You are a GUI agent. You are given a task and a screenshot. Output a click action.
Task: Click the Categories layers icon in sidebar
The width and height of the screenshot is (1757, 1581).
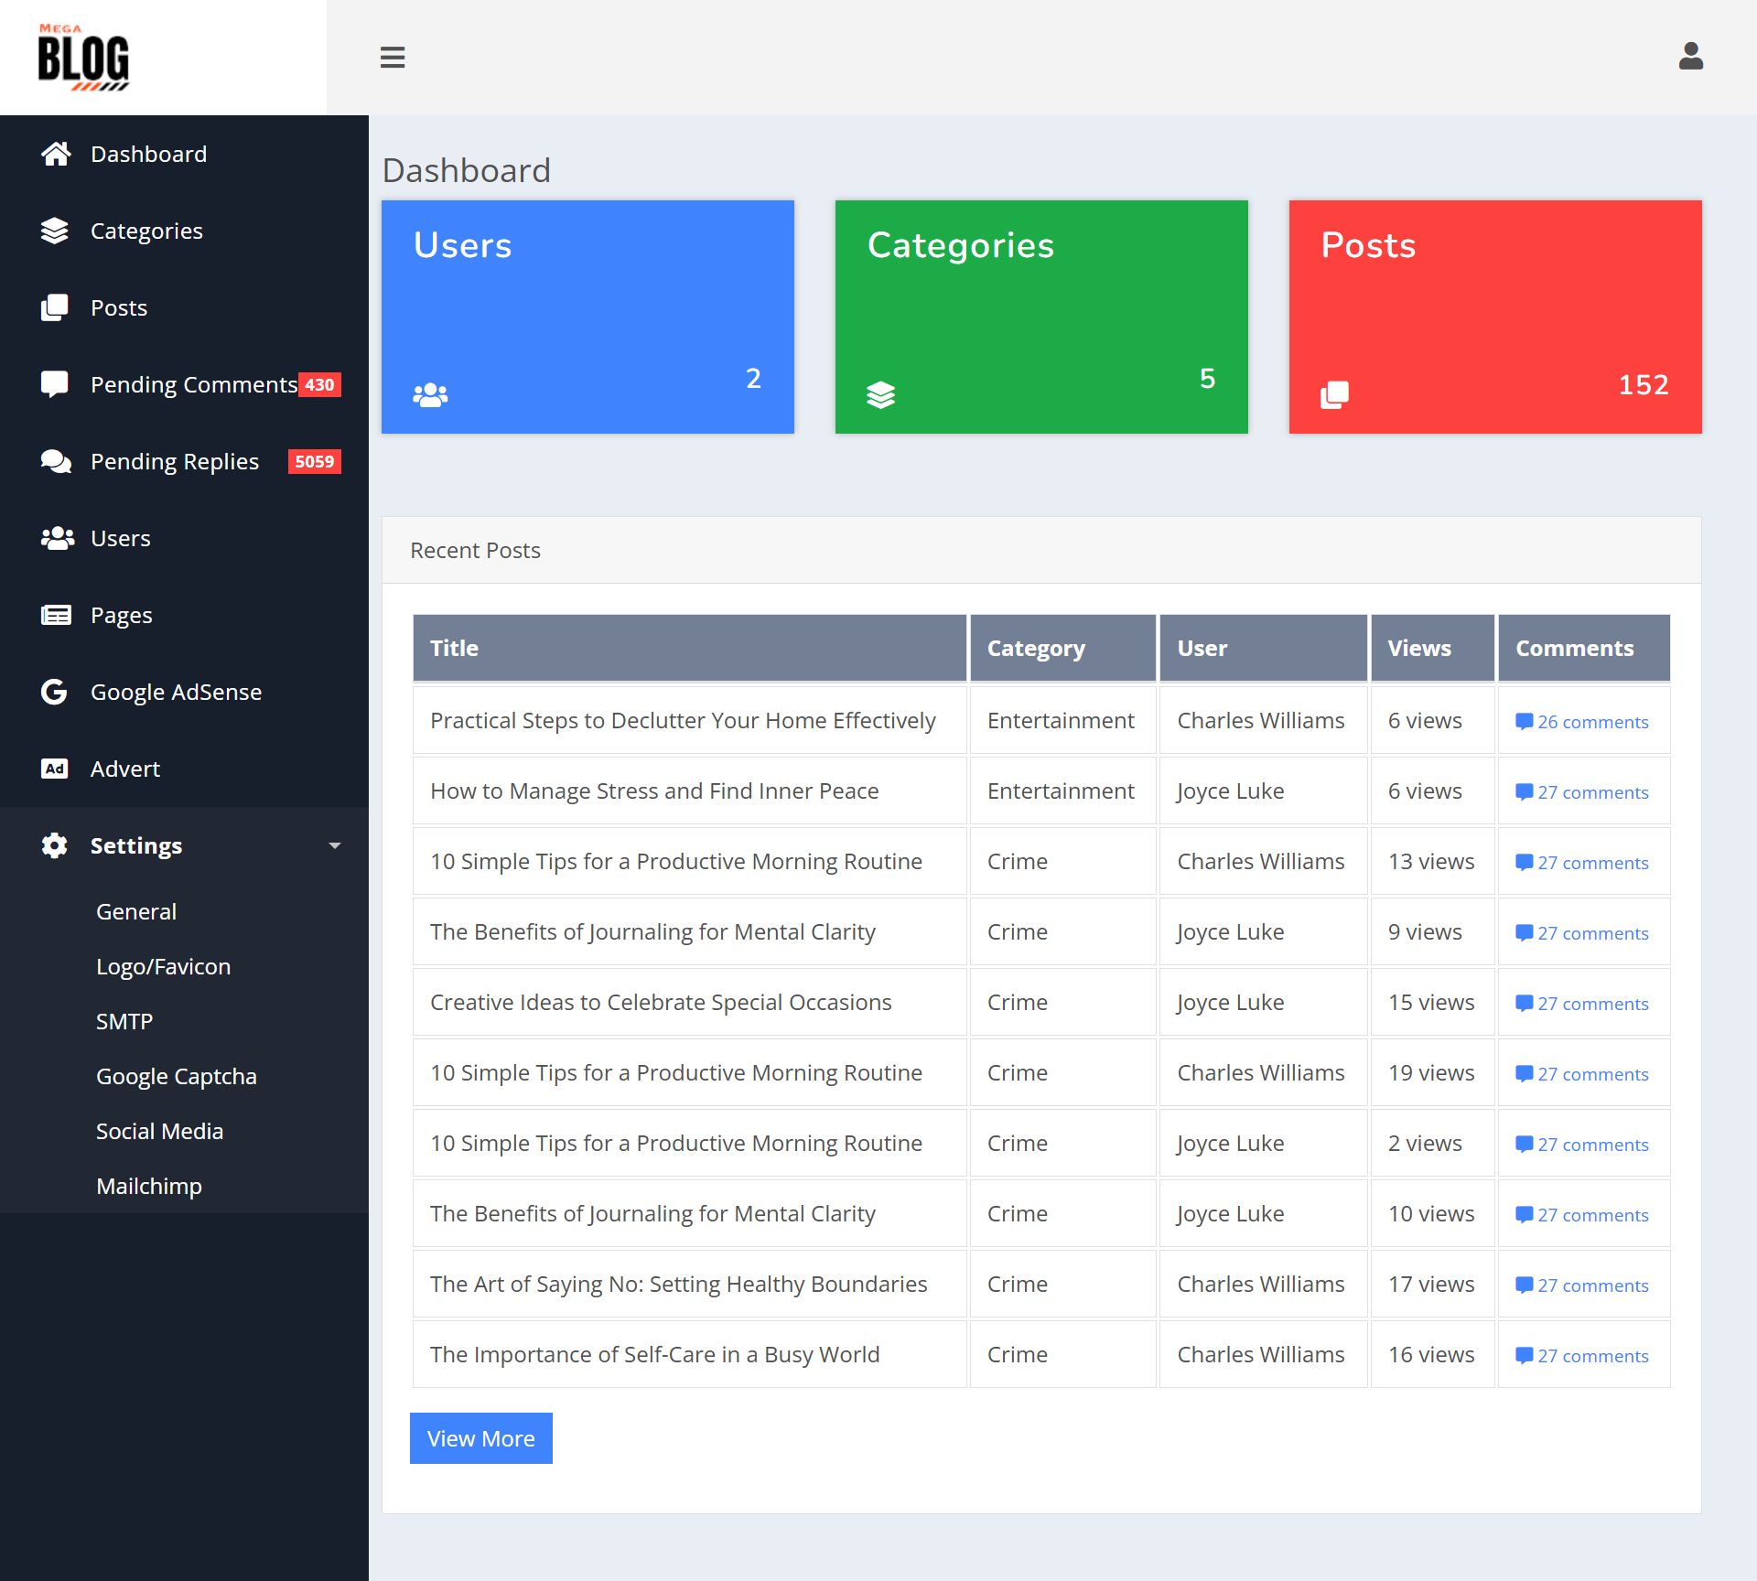(55, 231)
